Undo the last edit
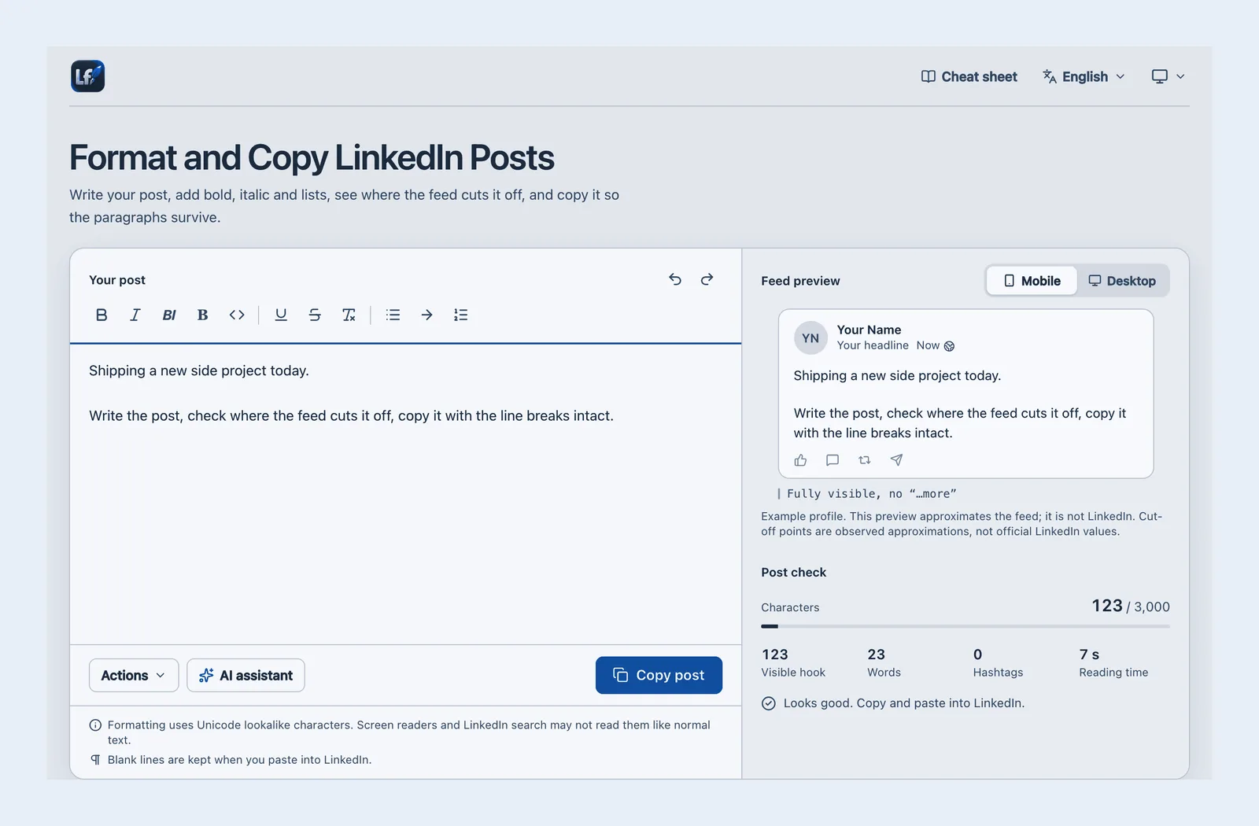This screenshot has height=826, width=1259. [675, 279]
